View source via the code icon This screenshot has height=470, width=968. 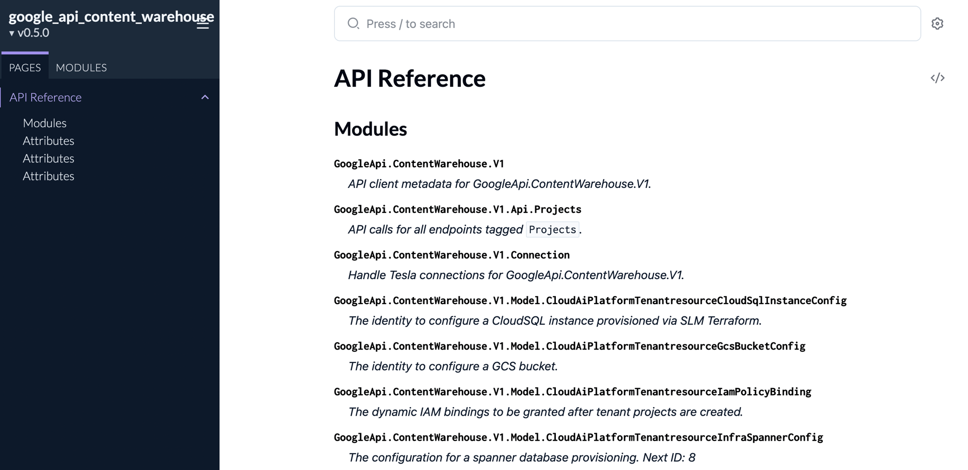click(937, 78)
